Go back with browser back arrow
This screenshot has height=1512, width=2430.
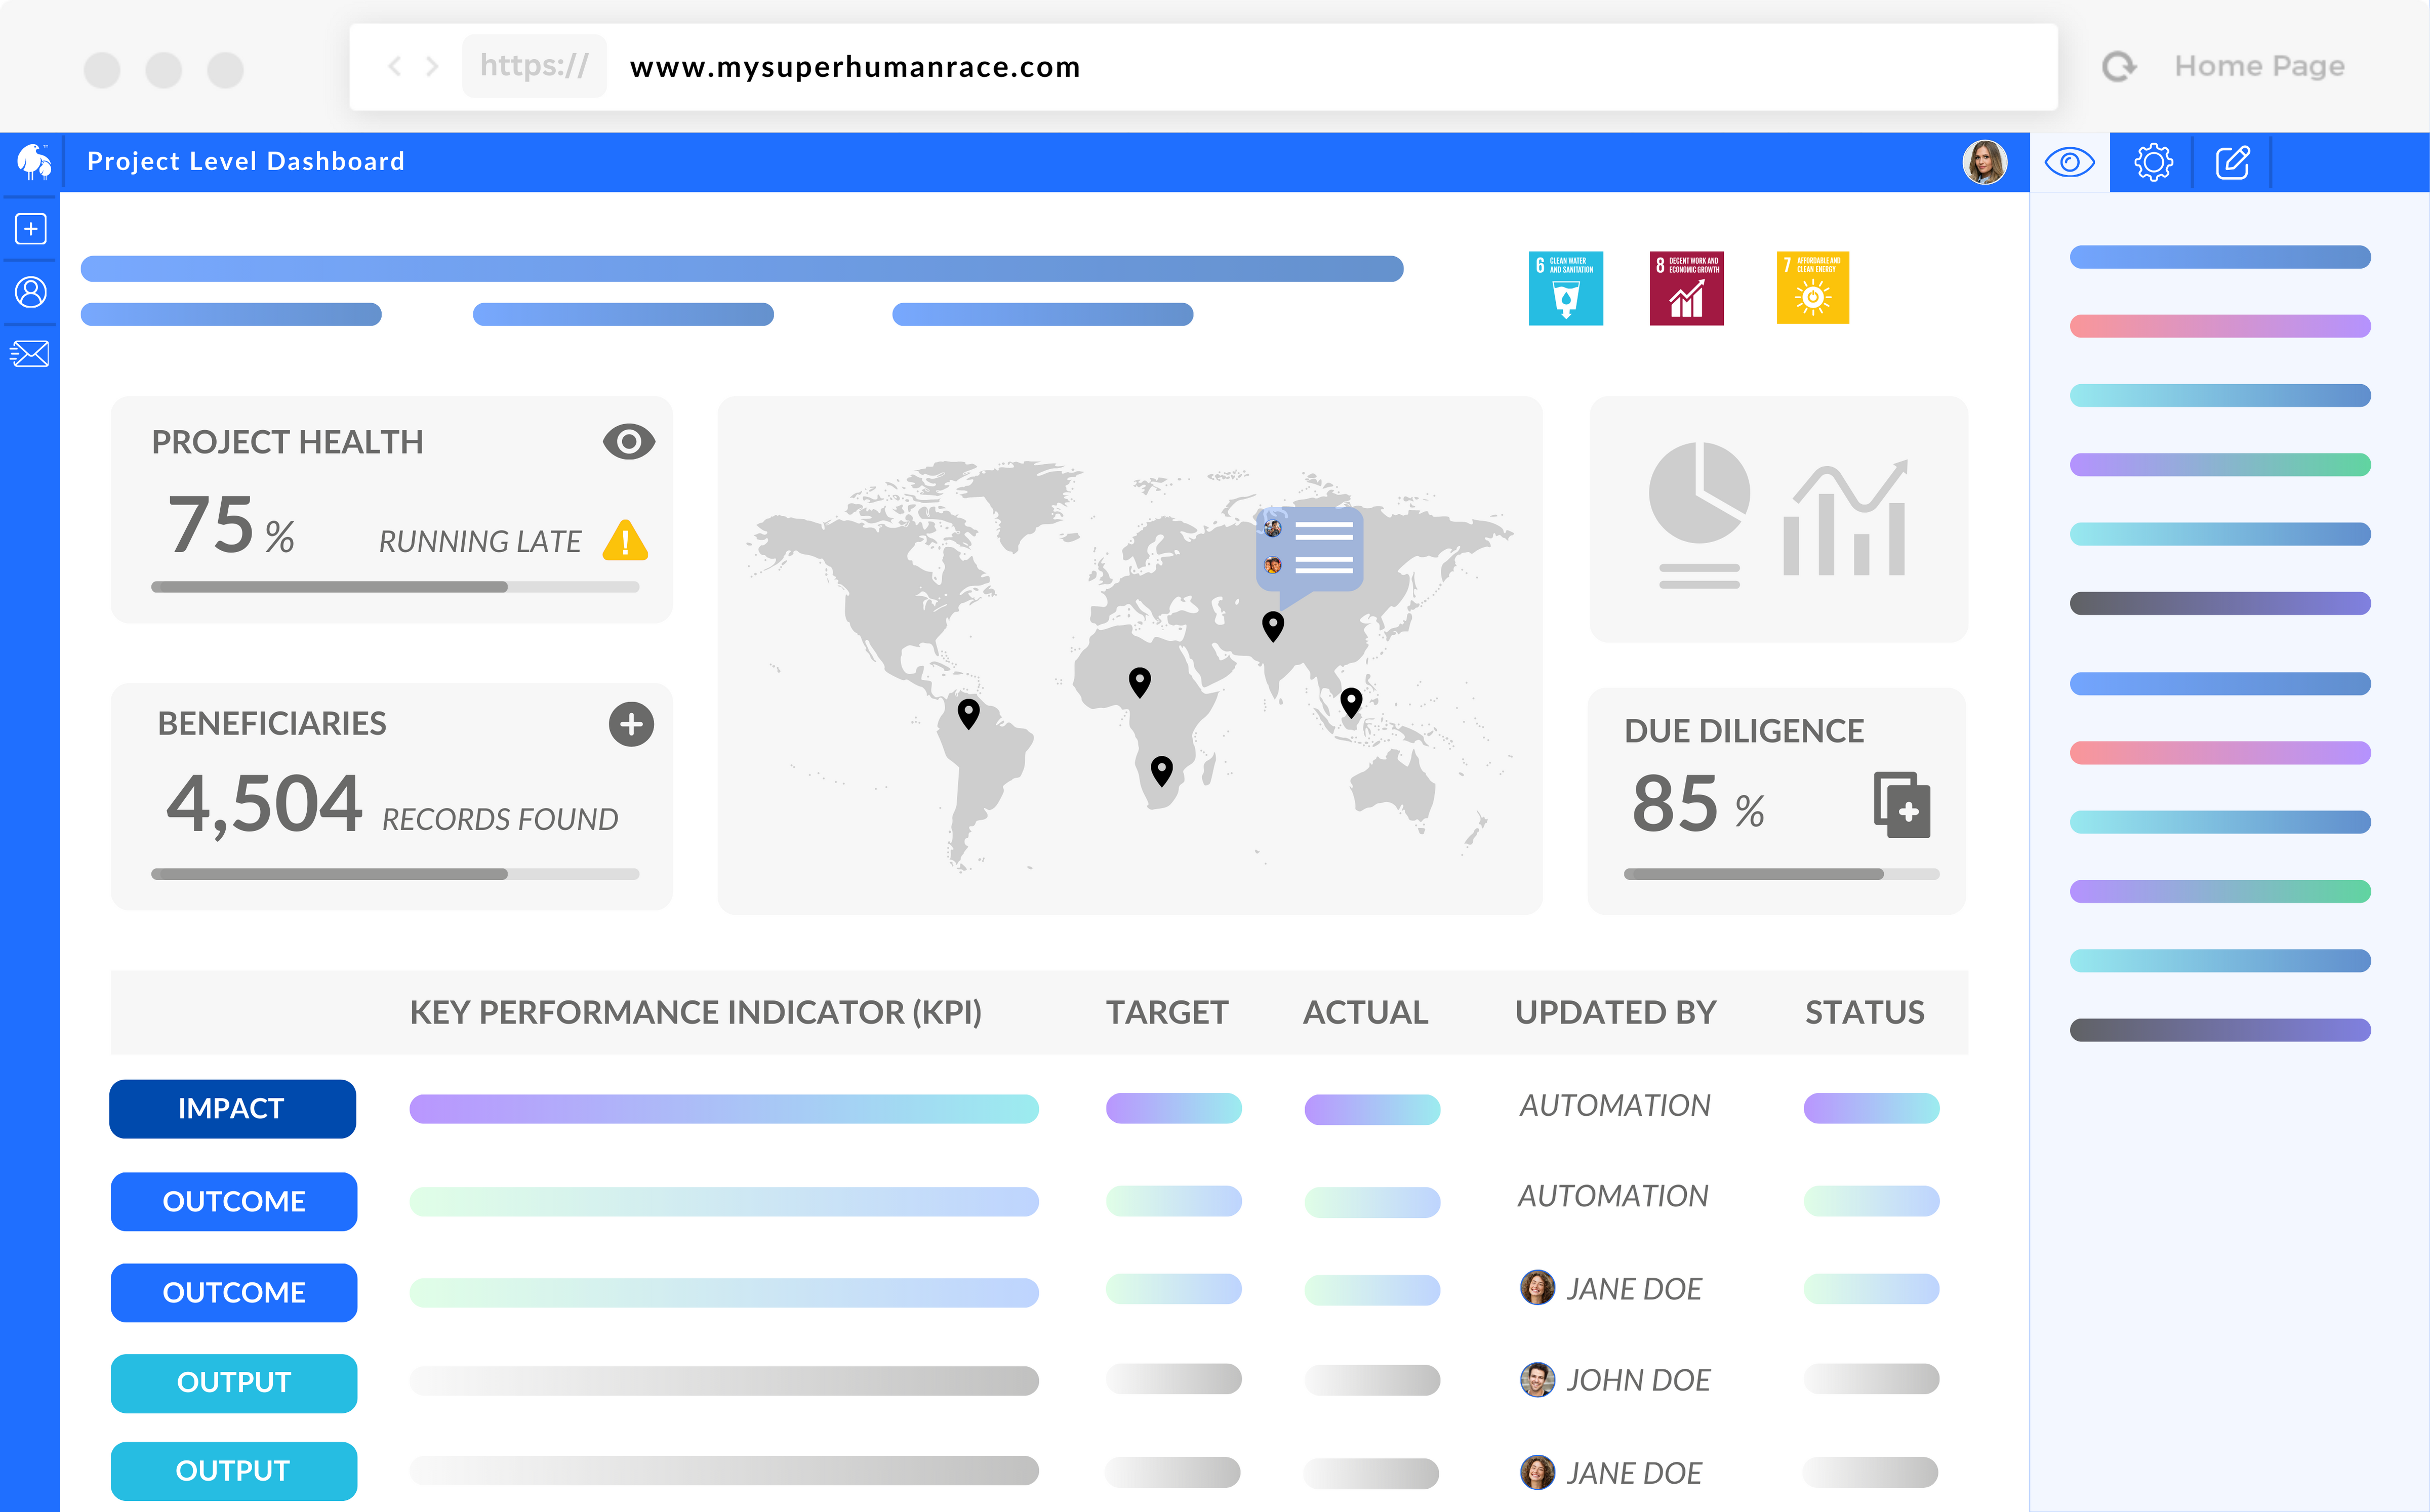395,66
